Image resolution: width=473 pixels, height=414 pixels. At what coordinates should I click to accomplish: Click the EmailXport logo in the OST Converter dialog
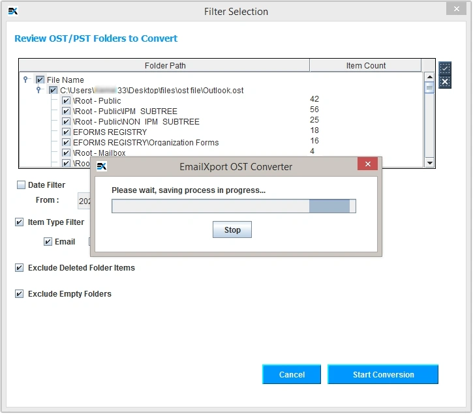point(102,166)
